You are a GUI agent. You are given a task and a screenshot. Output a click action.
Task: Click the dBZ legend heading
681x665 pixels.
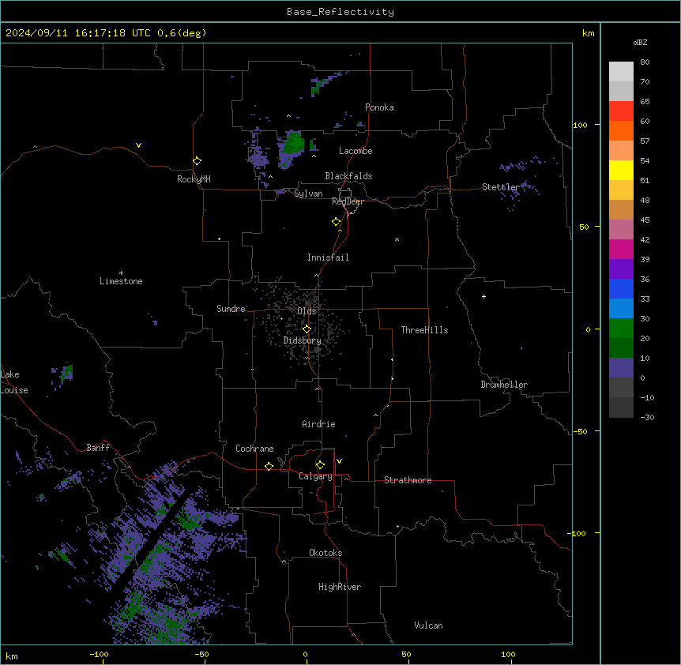coord(640,42)
